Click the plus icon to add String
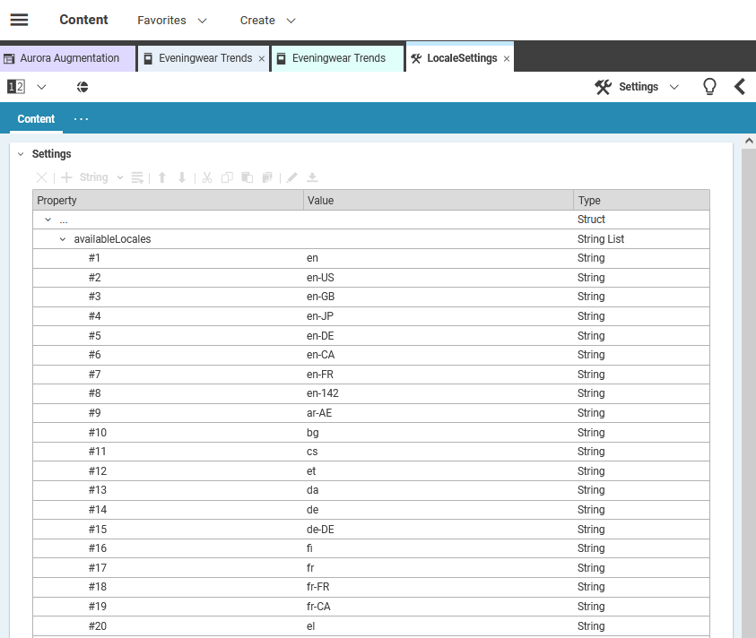 pos(66,177)
